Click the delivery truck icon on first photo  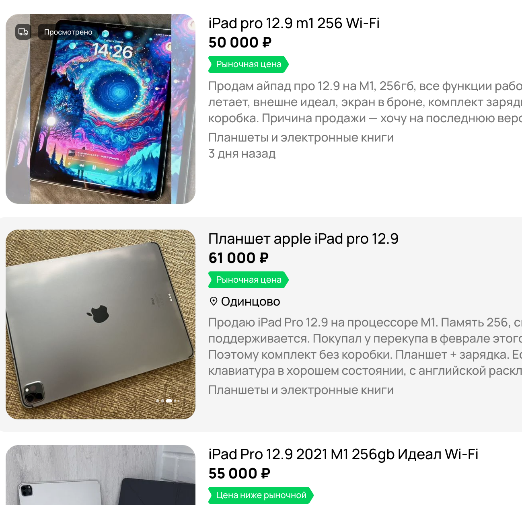click(x=23, y=32)
